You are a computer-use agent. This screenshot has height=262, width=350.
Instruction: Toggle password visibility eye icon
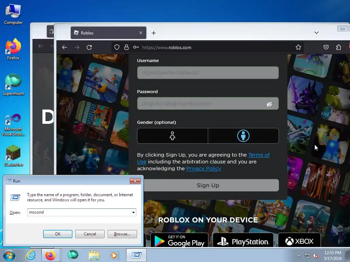[269, 104]
